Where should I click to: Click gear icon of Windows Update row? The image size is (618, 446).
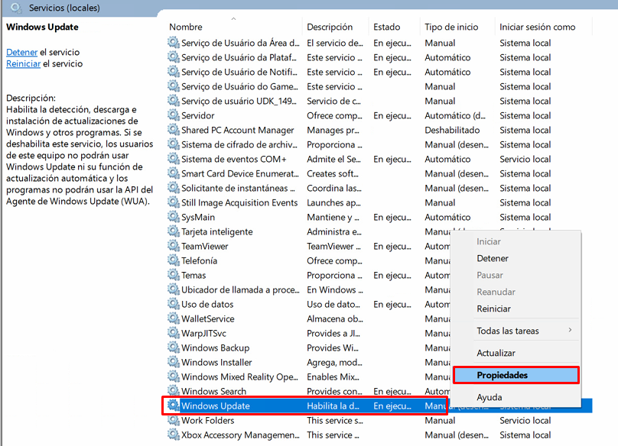click(174, 406)
